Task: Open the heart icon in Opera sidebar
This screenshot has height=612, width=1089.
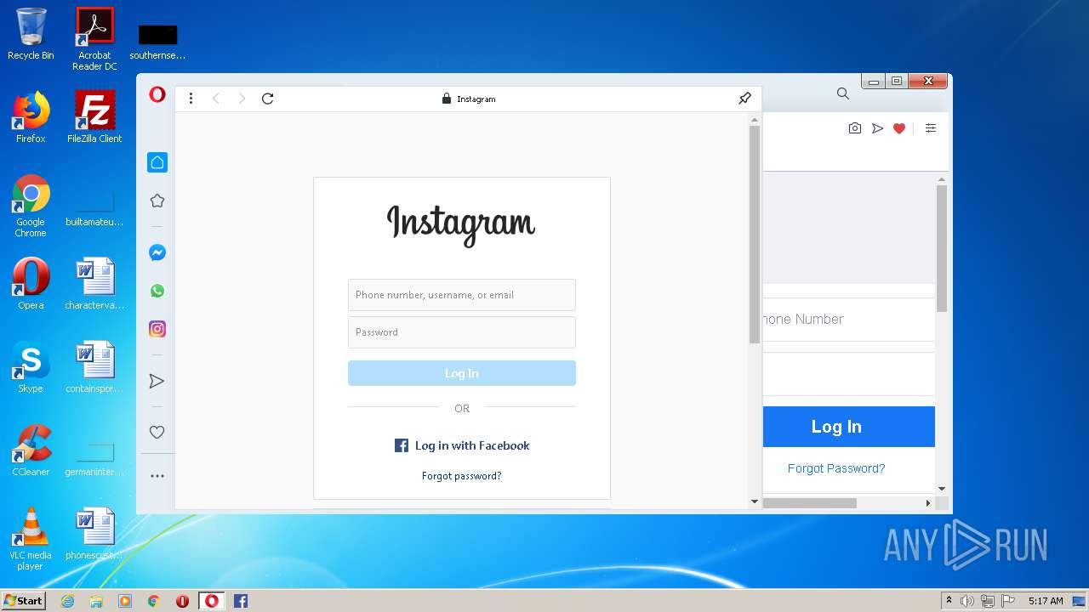Action: (x=157, y=433)
